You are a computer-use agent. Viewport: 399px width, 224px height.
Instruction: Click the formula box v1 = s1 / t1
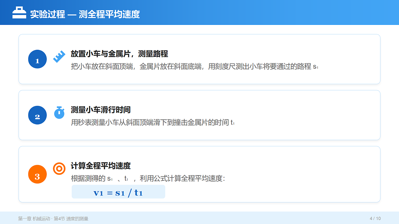[118, 192]
